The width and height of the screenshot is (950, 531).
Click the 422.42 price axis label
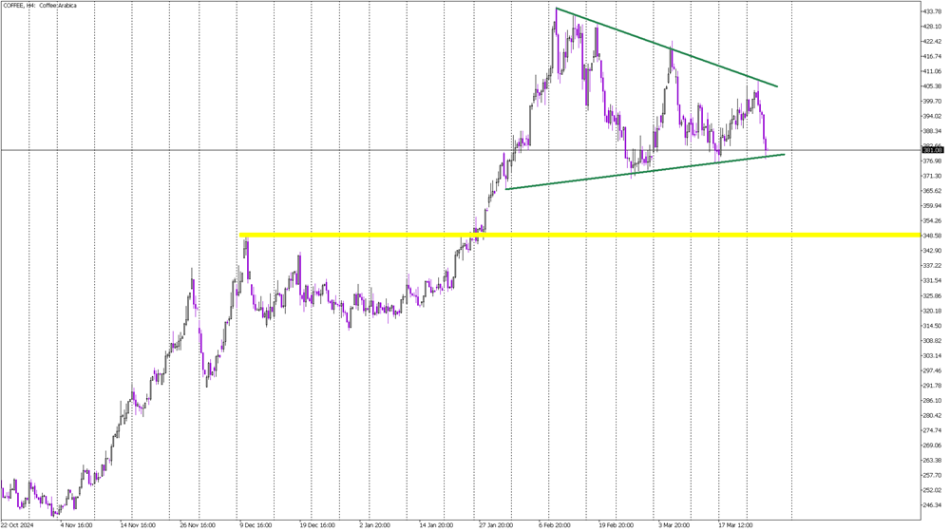[x=933, y=42]
